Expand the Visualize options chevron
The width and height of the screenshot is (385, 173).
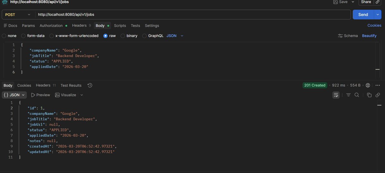[x=82, y=95]
